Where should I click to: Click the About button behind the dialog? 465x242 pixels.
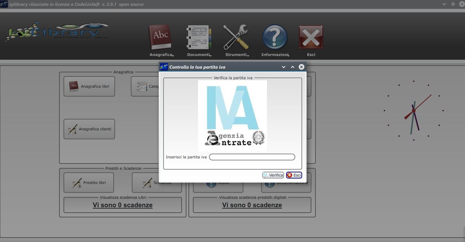point(218,187)
